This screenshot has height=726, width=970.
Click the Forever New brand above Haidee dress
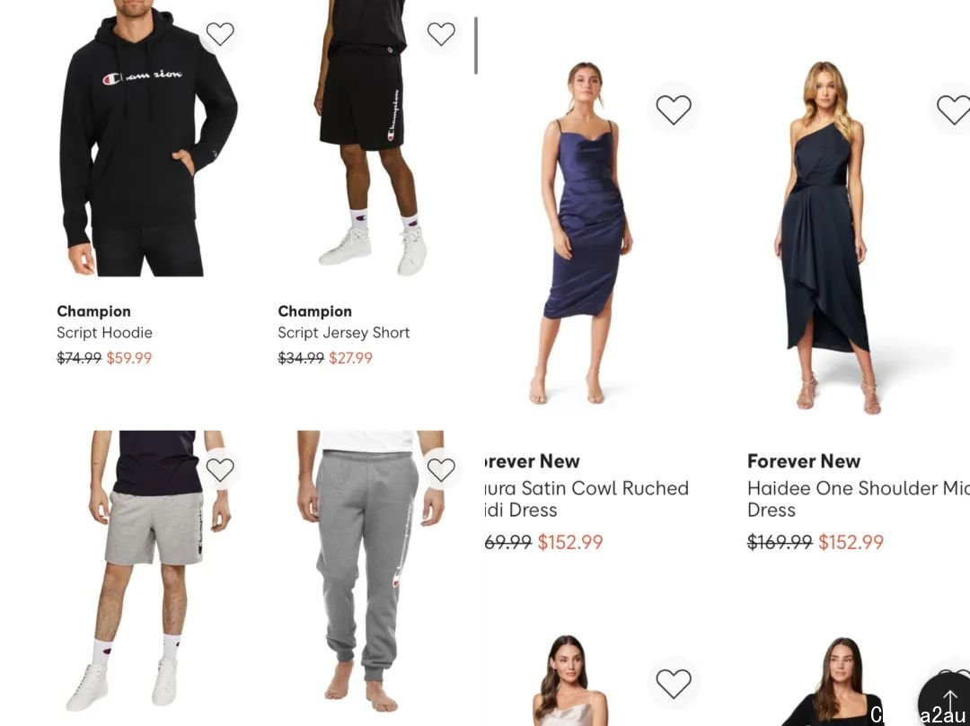tap(804, 461)
